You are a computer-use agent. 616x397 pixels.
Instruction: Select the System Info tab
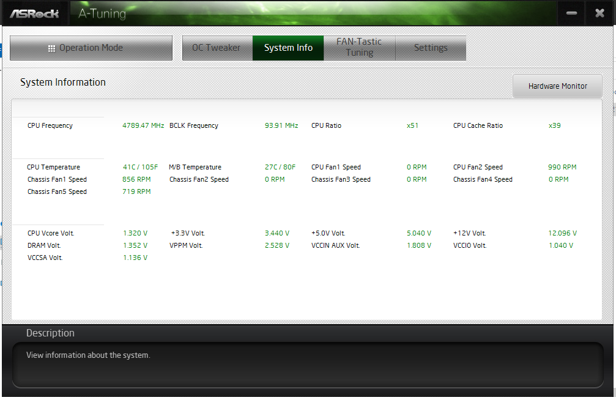288,48
